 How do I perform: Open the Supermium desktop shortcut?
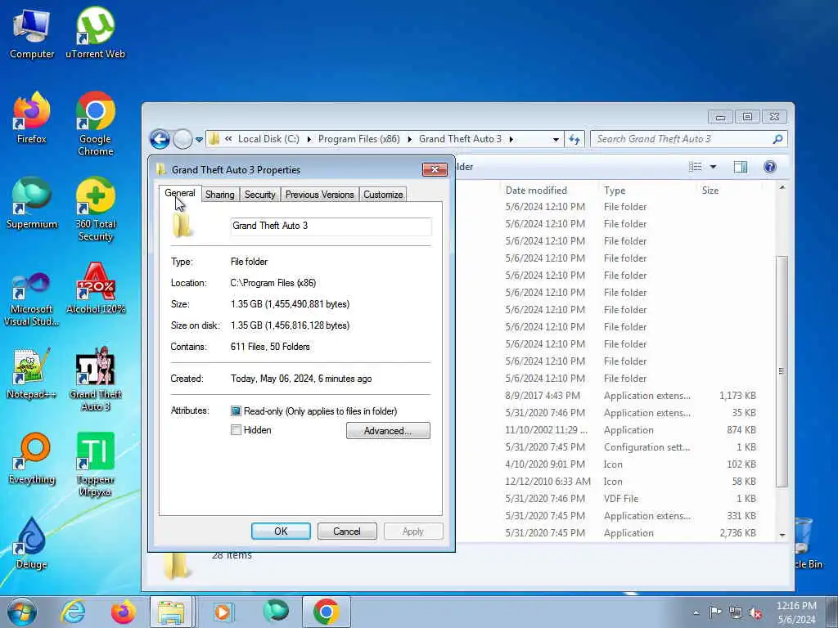point(32,204)
